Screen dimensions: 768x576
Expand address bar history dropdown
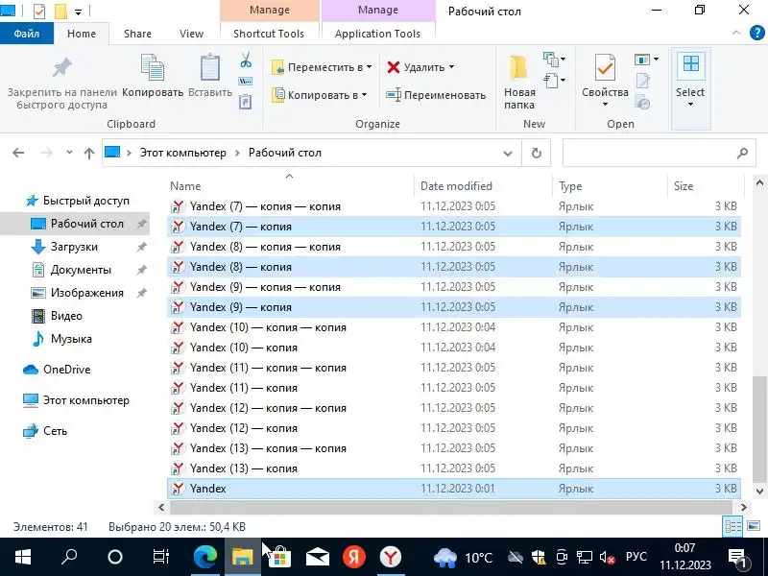pos(508,154)
